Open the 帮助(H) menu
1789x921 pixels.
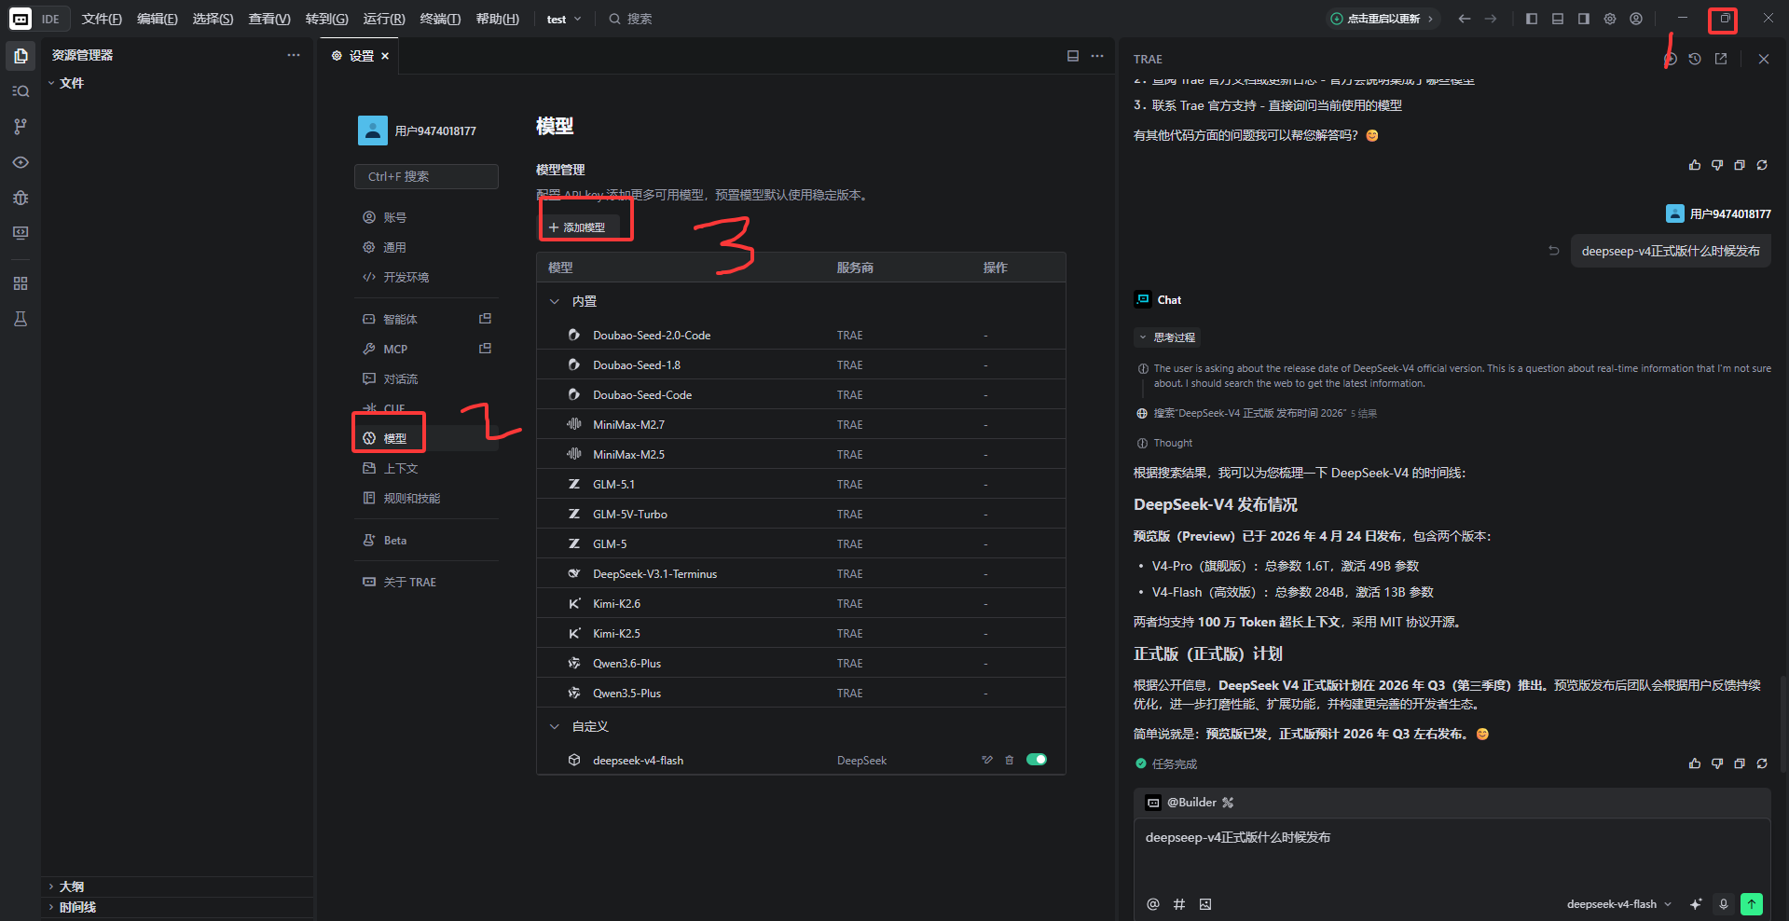[x=497, y=19]
